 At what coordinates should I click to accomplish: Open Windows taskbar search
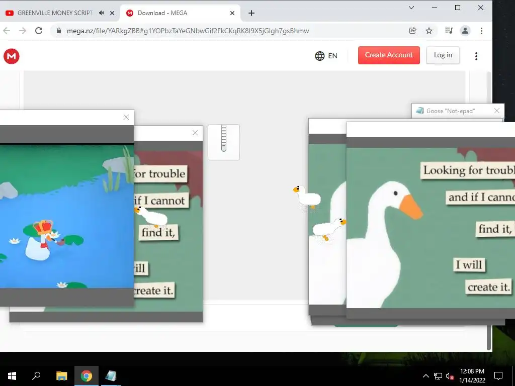(36, 376)
